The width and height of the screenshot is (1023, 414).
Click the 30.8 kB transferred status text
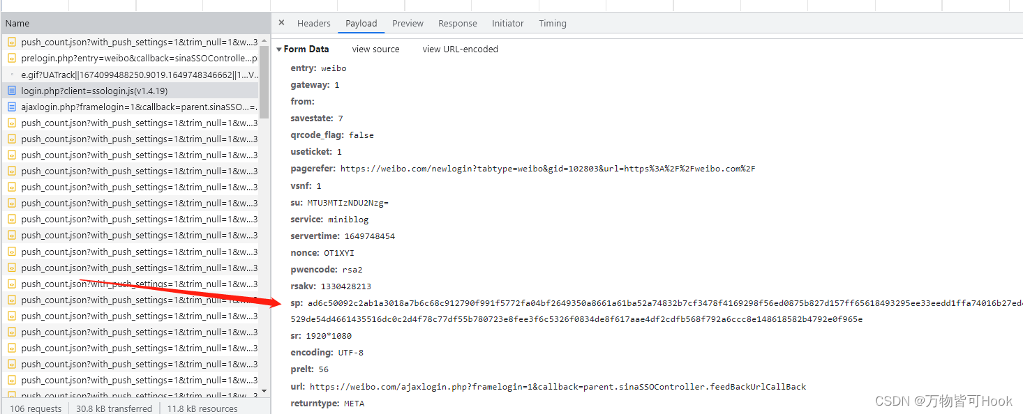(x=114, y=408)
